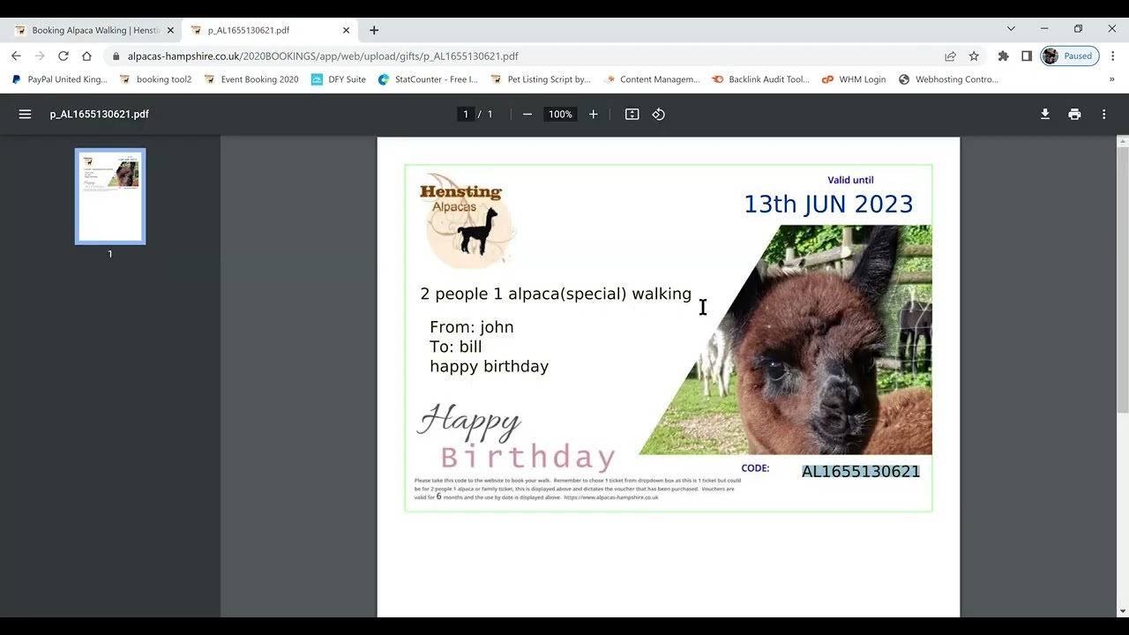Go back to previous page
Image resolution: width=1129 pixels, height=635 pixels.
(16, 56)
